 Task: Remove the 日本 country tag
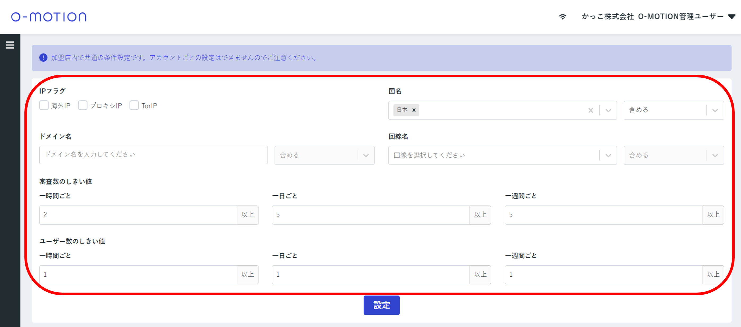(414, 110)
